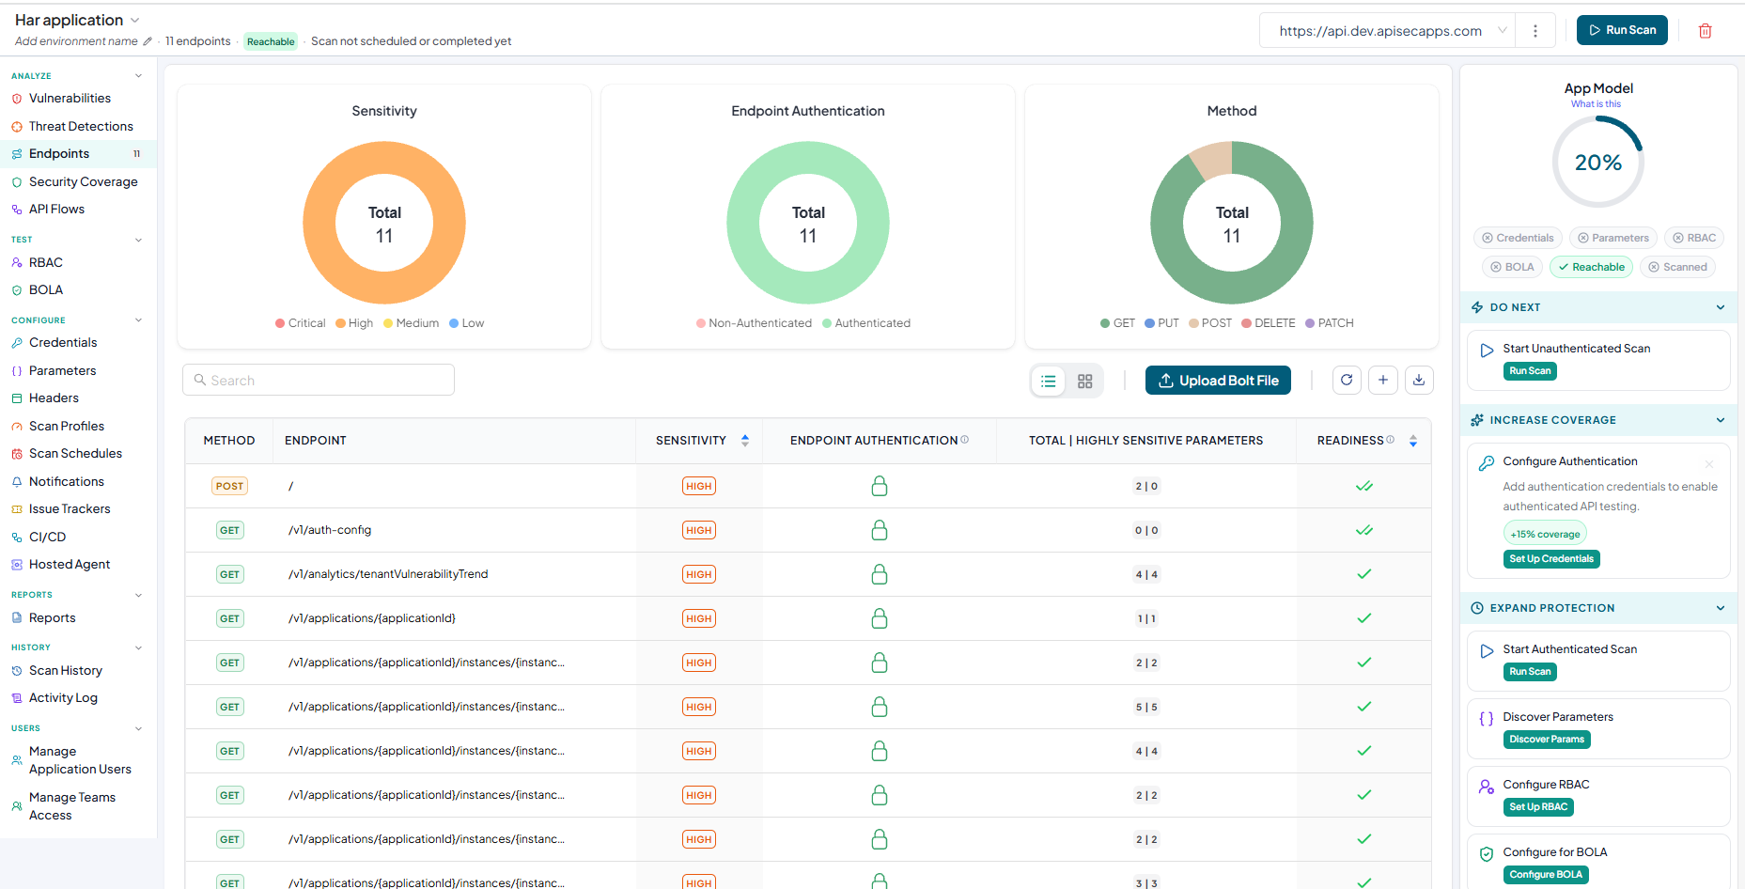This screenshot has height=889, width=1745.
Task: Dismiss the Configure Authentication card
Action: (x=1709, y=464)
